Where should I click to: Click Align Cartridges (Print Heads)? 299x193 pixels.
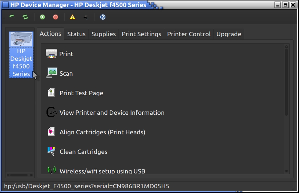coord(102,132)
